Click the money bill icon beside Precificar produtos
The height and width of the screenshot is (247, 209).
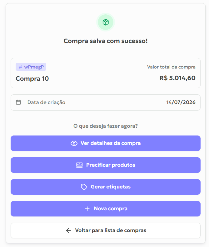tap(79, 165)
